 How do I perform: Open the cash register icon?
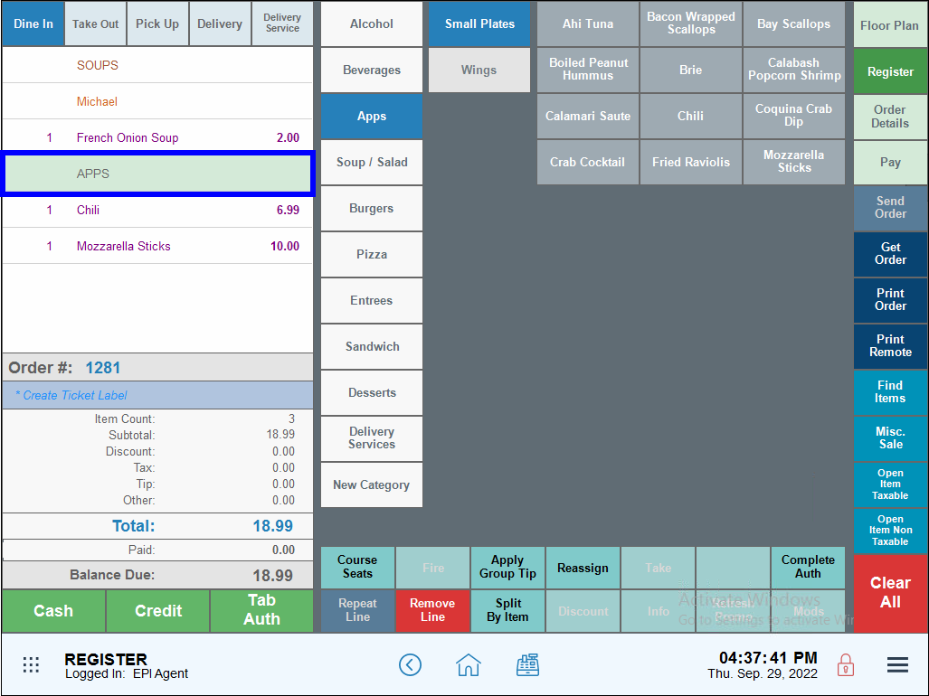527,664
